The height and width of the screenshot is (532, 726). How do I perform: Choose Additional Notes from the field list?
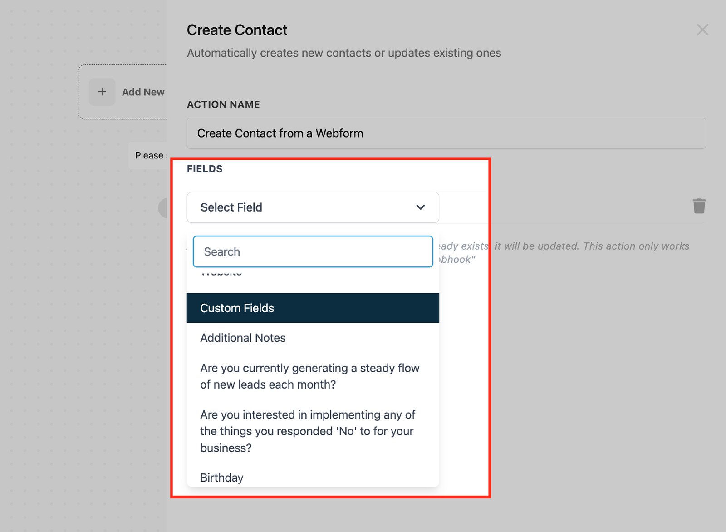(243, 338)
